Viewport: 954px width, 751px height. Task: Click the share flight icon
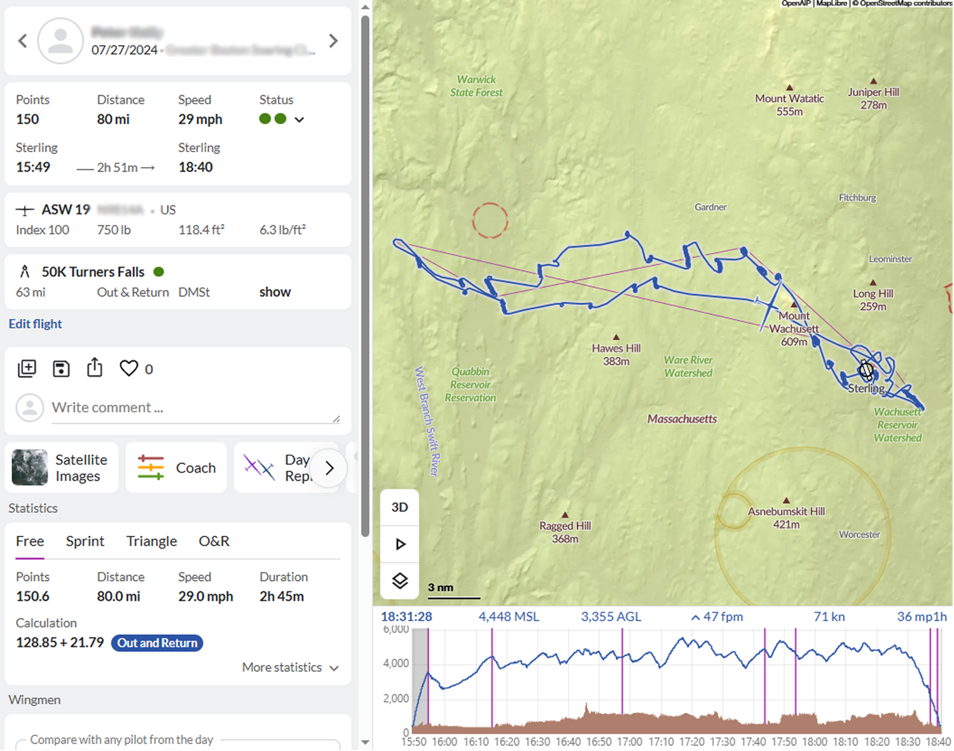click(x=95, y=368)
